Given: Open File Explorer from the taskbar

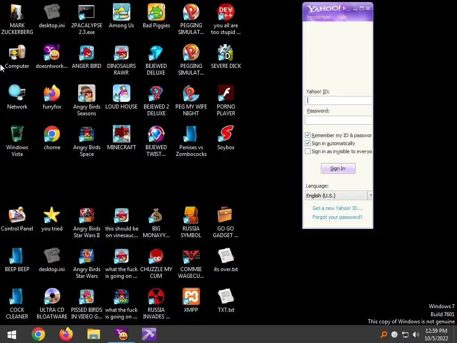Looking at the screenshot, I should (x=94, y=334).
